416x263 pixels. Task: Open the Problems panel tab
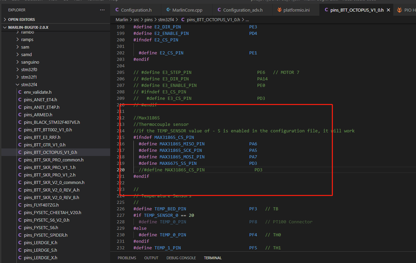click(127, 258)
